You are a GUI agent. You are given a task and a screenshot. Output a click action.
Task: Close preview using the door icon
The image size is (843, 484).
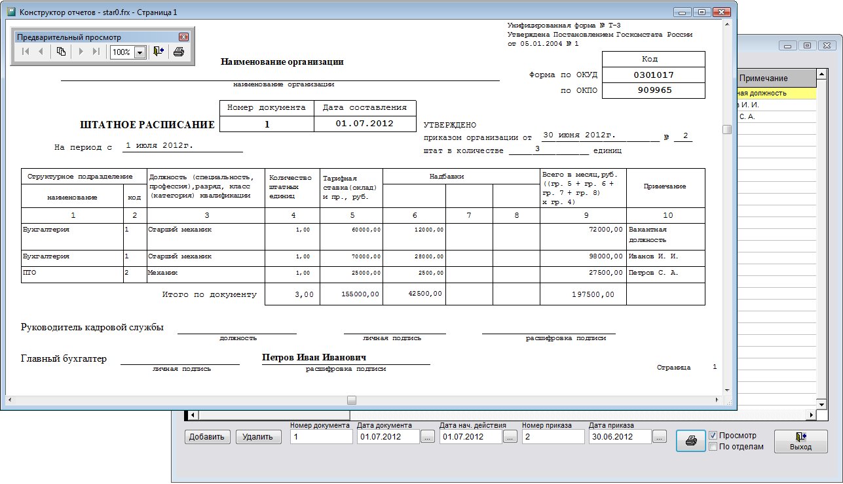(x=158, y=52)
